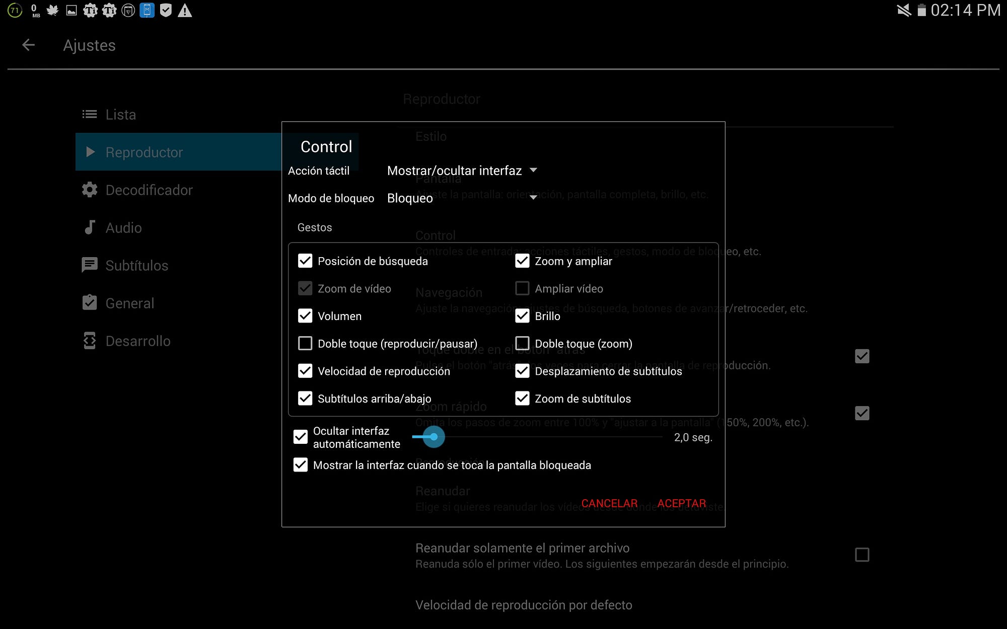Open the Subtítulos settings category
Viewport: 1007px width, 629px height.
179,265
